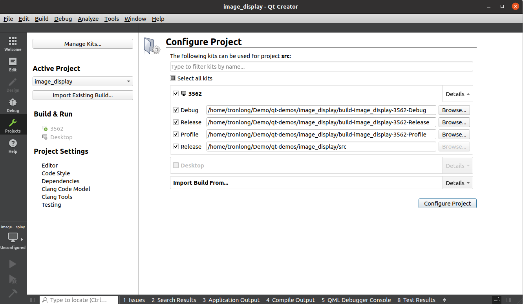Check the Desktop kit checkbox

click(176, 166)
